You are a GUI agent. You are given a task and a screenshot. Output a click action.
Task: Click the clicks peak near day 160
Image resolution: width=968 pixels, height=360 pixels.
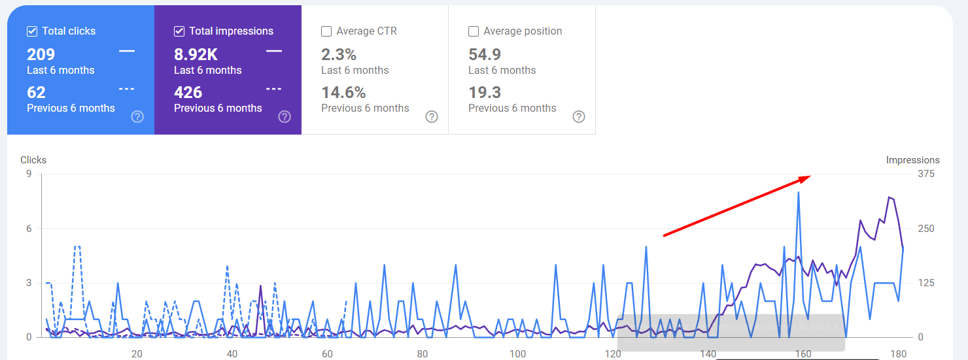click(x=799, y=193)
